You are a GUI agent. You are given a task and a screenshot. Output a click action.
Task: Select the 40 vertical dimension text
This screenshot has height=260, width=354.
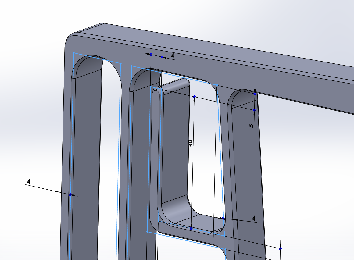(x=190, y=143)
